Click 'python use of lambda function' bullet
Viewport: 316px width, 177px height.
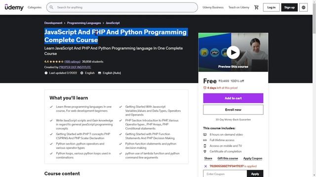[152, 155]
